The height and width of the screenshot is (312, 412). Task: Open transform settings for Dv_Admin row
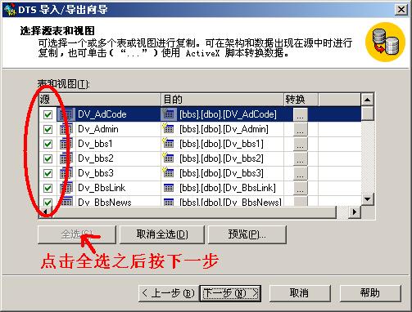[x=301, y=129]
